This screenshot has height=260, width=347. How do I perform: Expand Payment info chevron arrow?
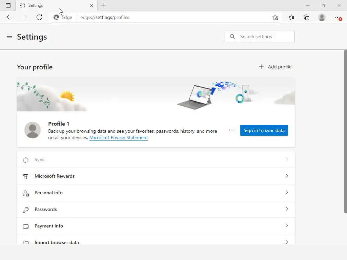(x=287, y=225)
